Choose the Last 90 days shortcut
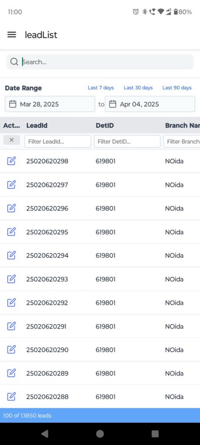 177,88
